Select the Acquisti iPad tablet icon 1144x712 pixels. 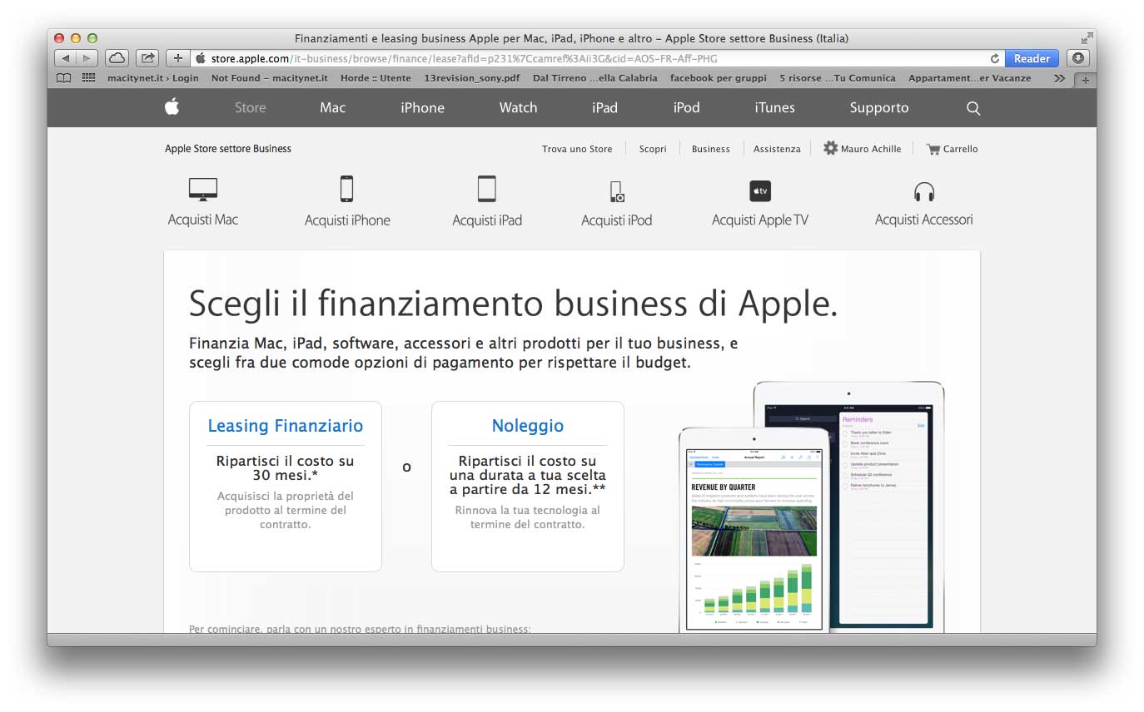click(x=487, y=189)
